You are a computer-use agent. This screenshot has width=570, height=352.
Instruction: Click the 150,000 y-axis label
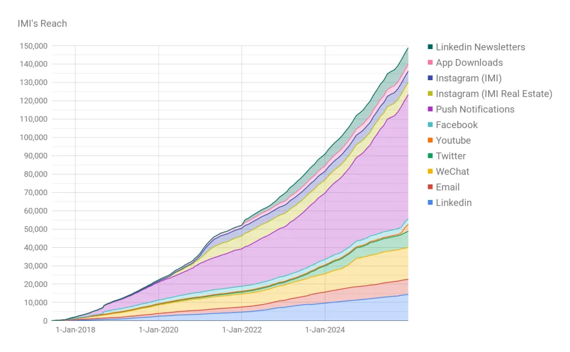(x=33, y=46)
